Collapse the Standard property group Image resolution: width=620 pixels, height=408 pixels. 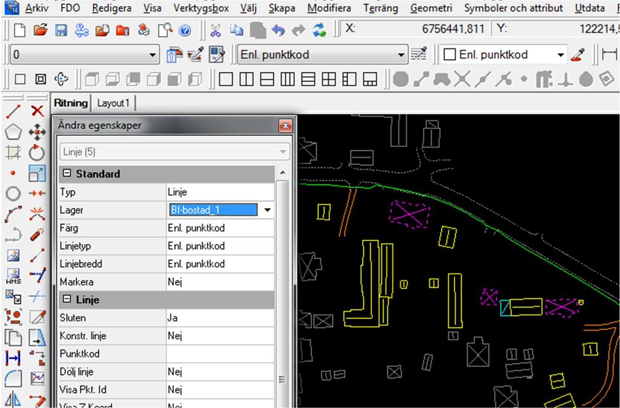click(67, 173)
